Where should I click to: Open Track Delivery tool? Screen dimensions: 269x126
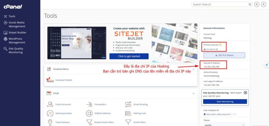pos(63,122)
